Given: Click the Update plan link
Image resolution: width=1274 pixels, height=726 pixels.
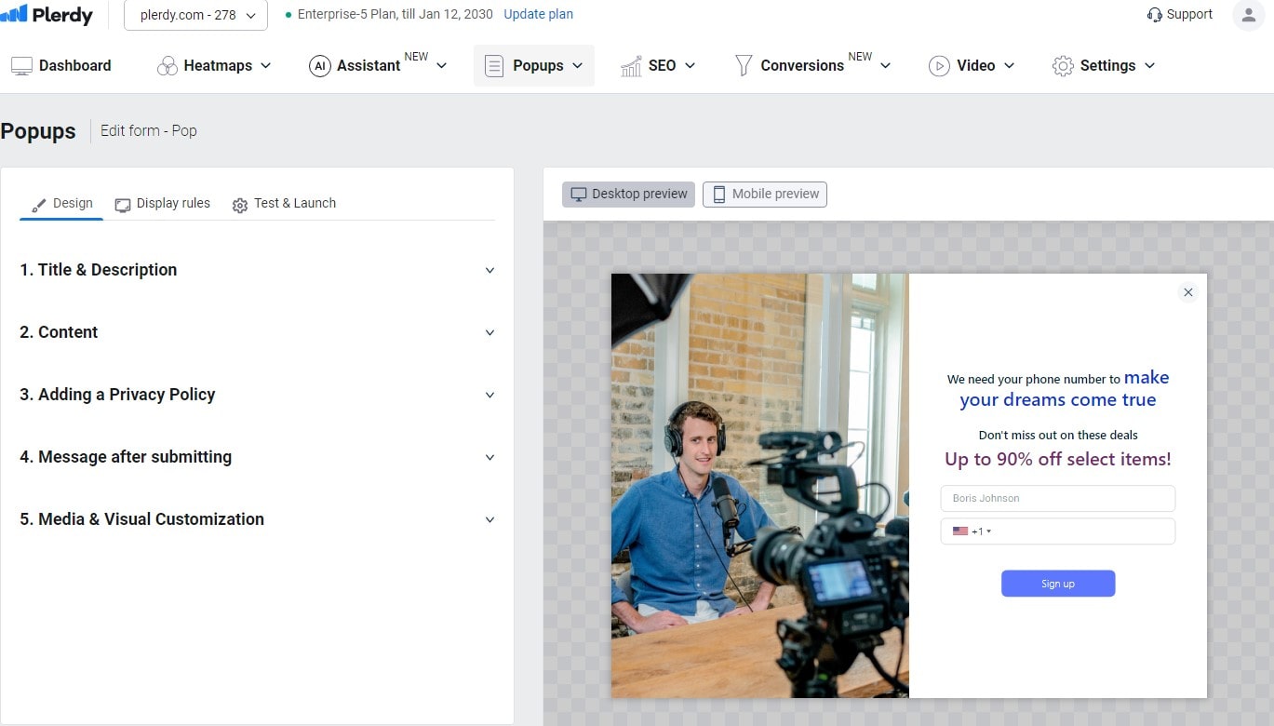Looking at the screenshot, I should click(x=538, y=14).
